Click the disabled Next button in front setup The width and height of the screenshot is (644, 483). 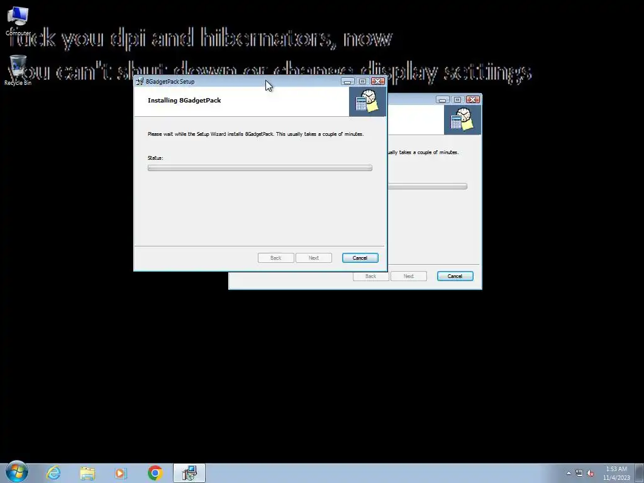pos(314,258)
